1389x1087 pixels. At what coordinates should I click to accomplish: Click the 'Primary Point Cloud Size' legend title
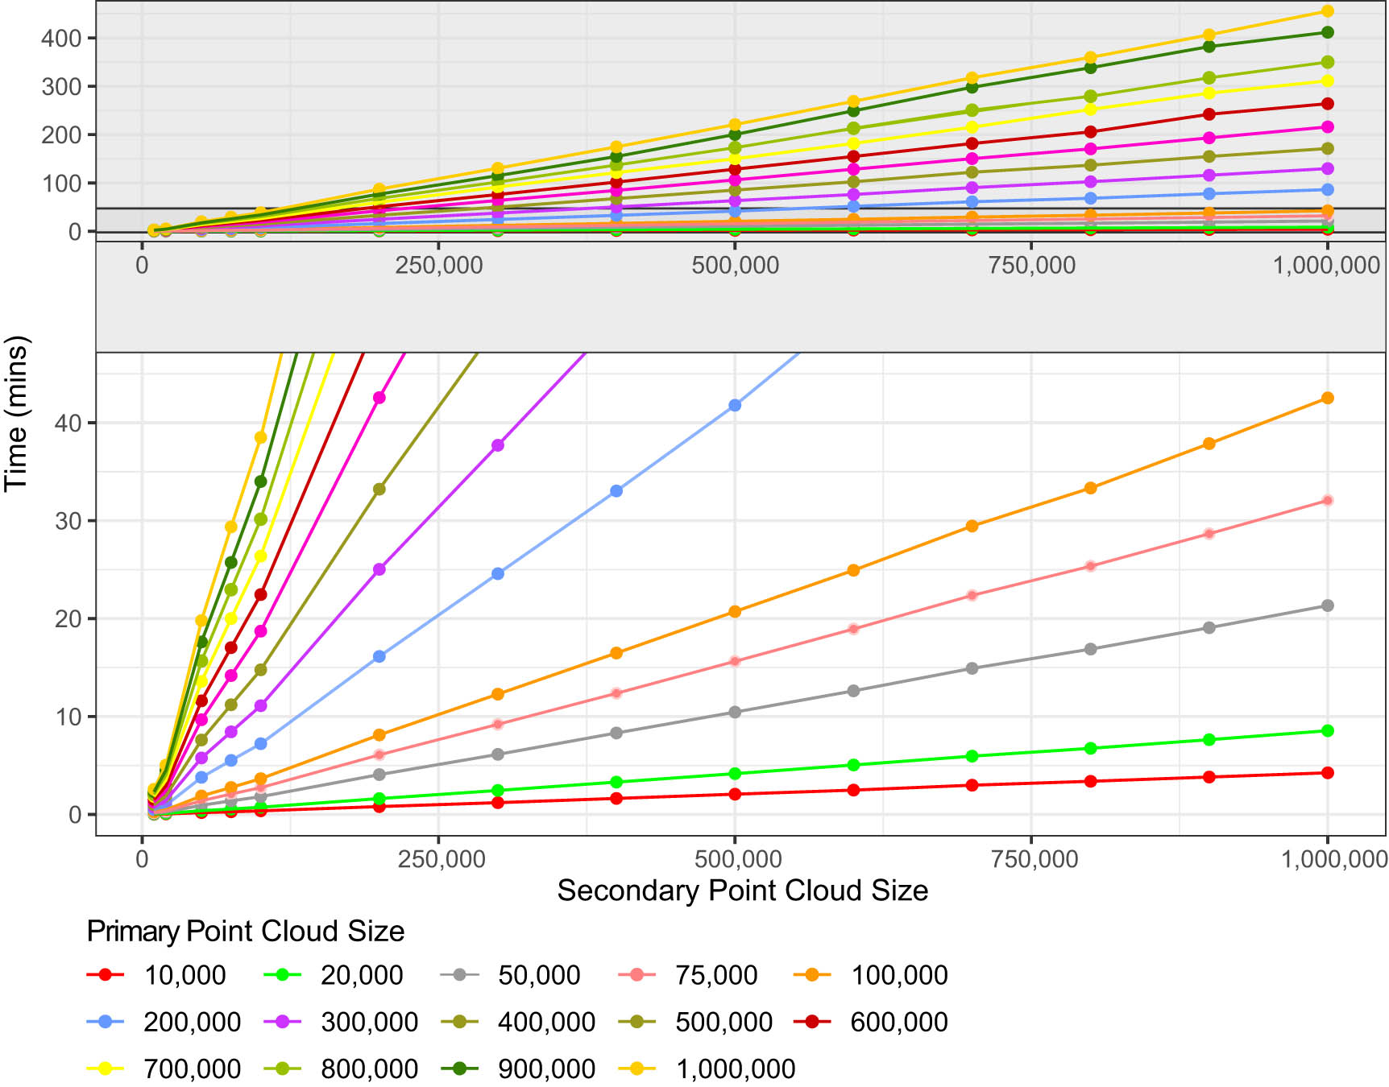pyautogui.click(x=246, y=931)
